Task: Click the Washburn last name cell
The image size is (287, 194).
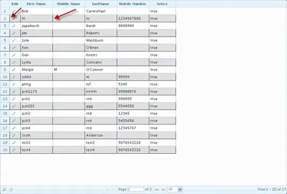Action: (x=100, y=40)
